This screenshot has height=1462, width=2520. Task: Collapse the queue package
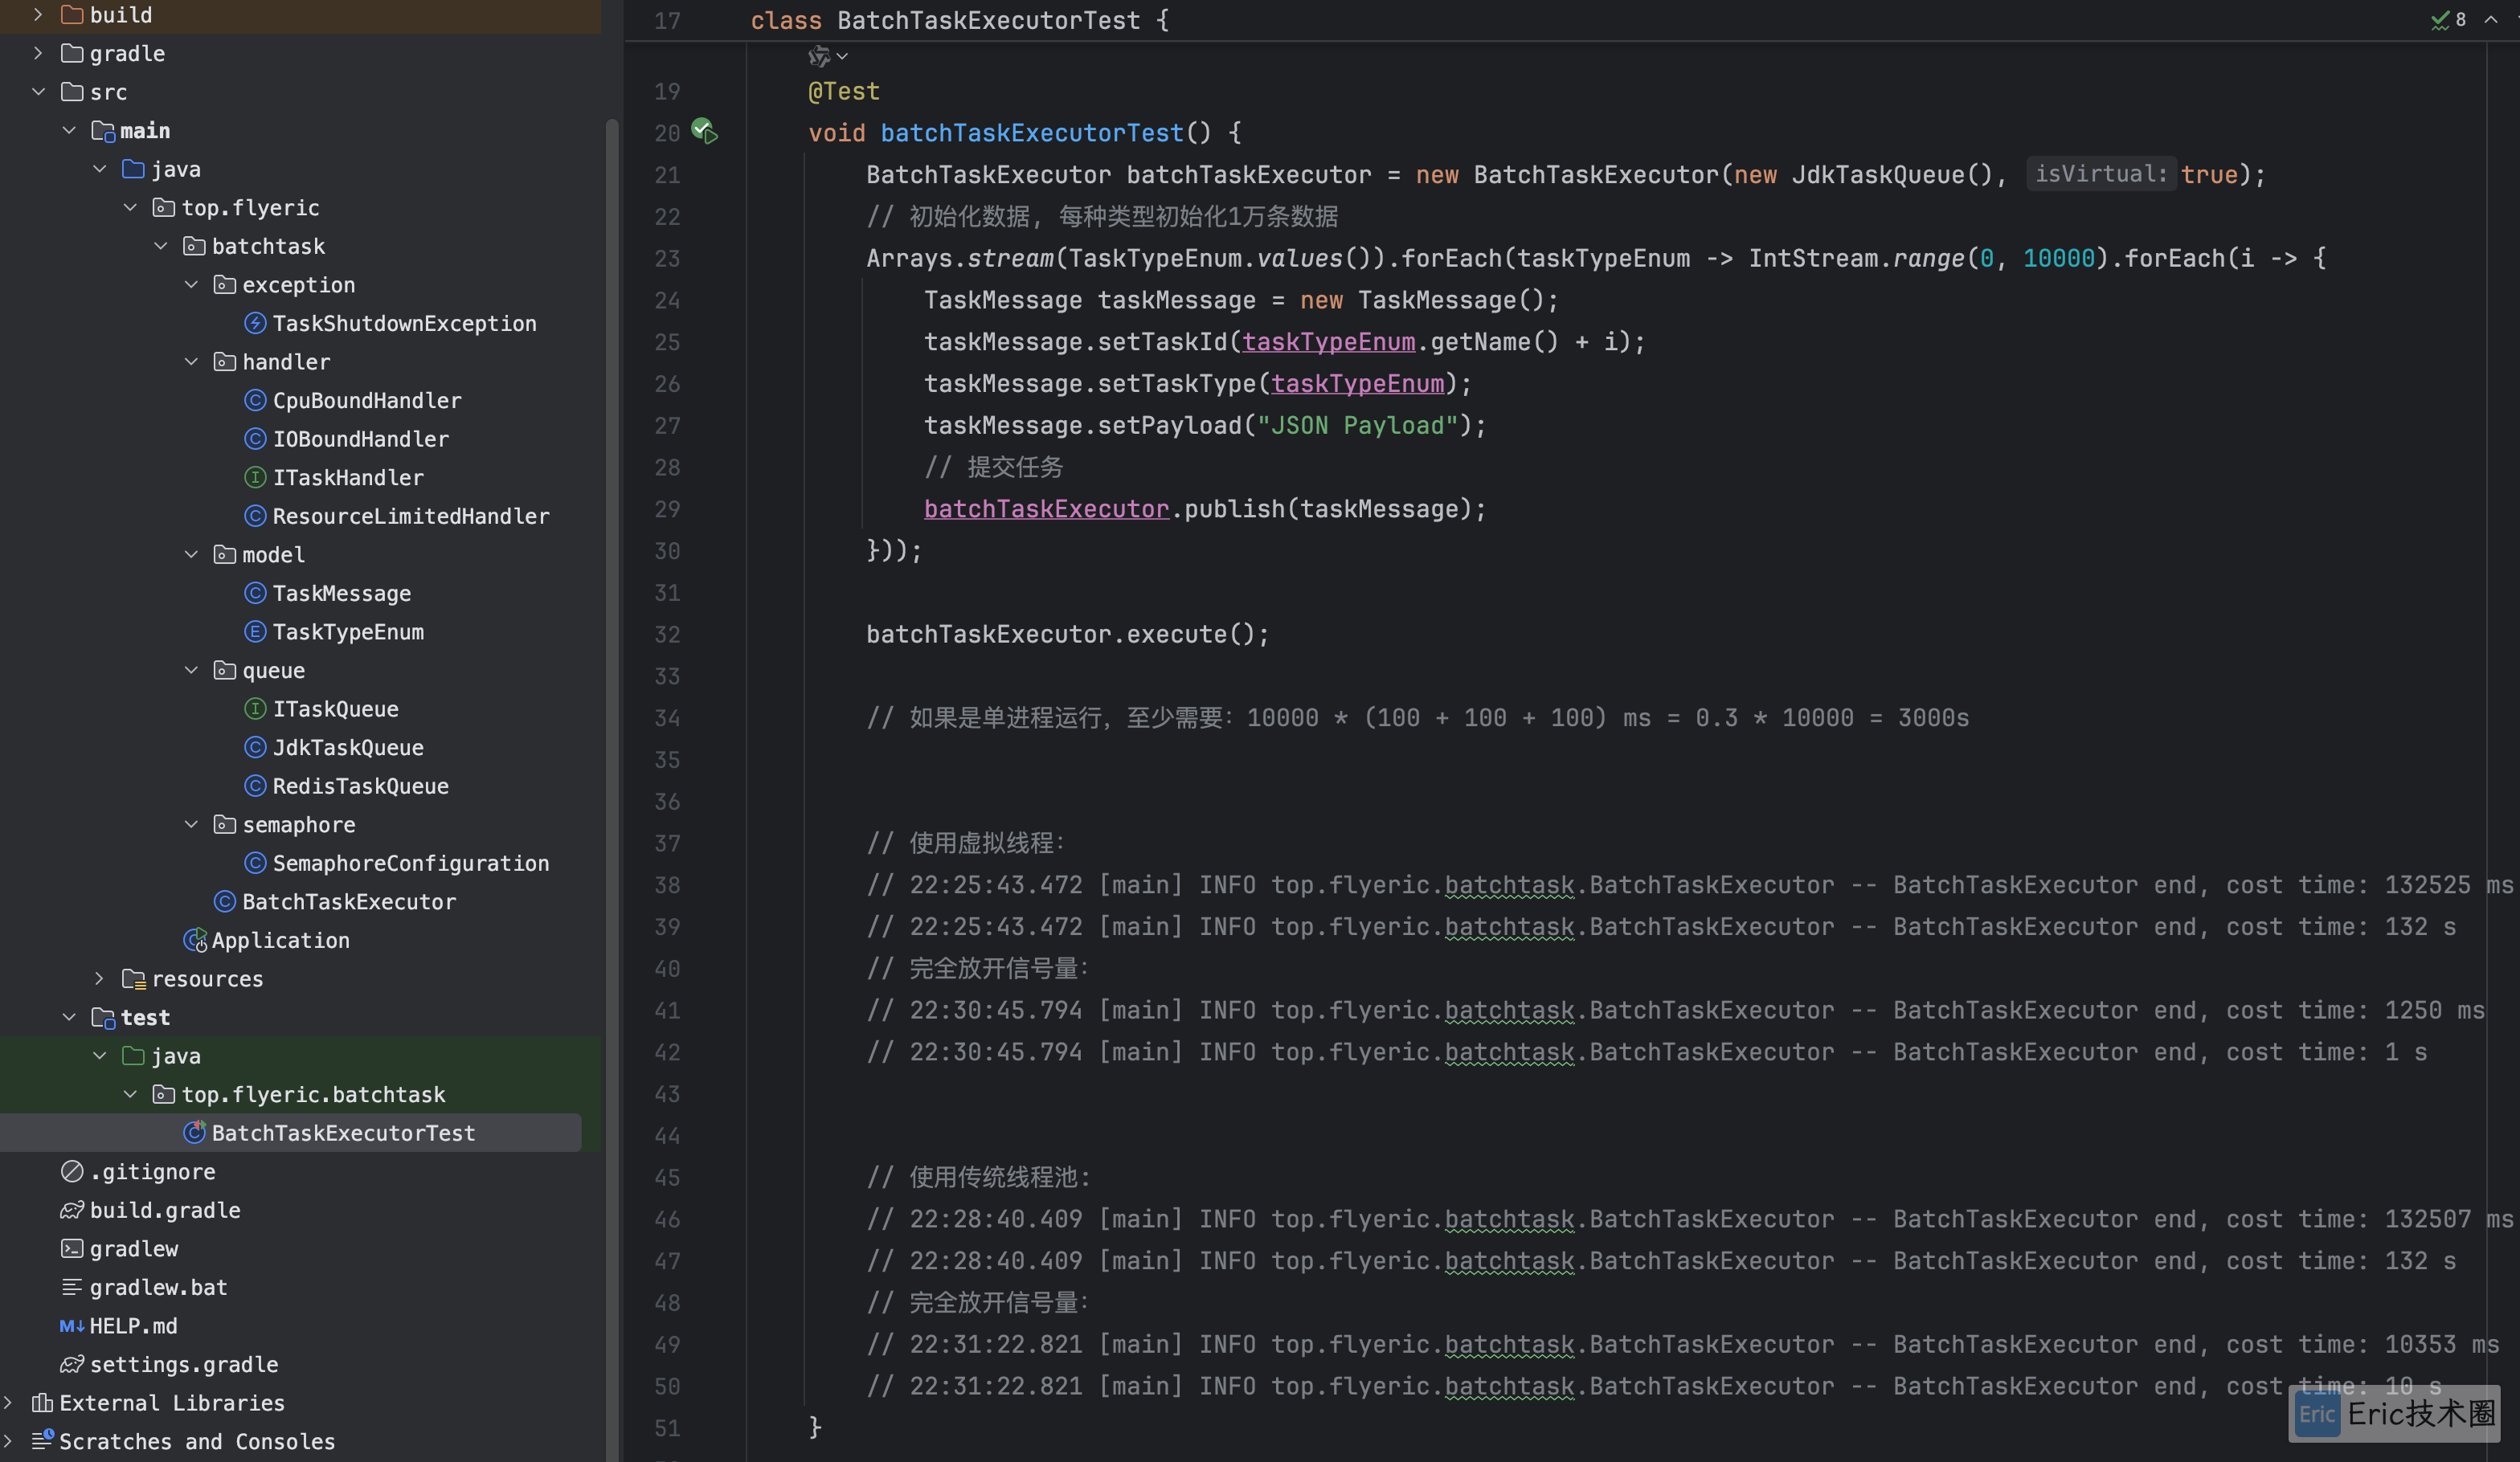pyautogui.click(x=191, y=670)
